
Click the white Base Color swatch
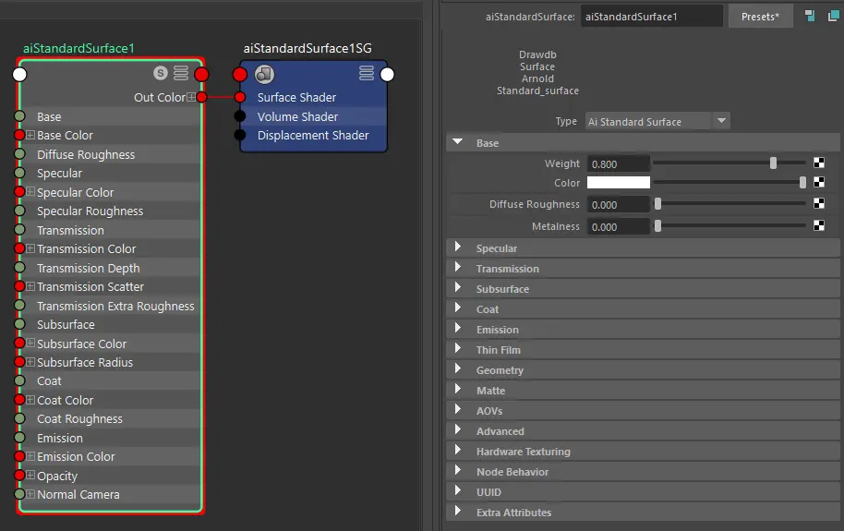point(619,183)
